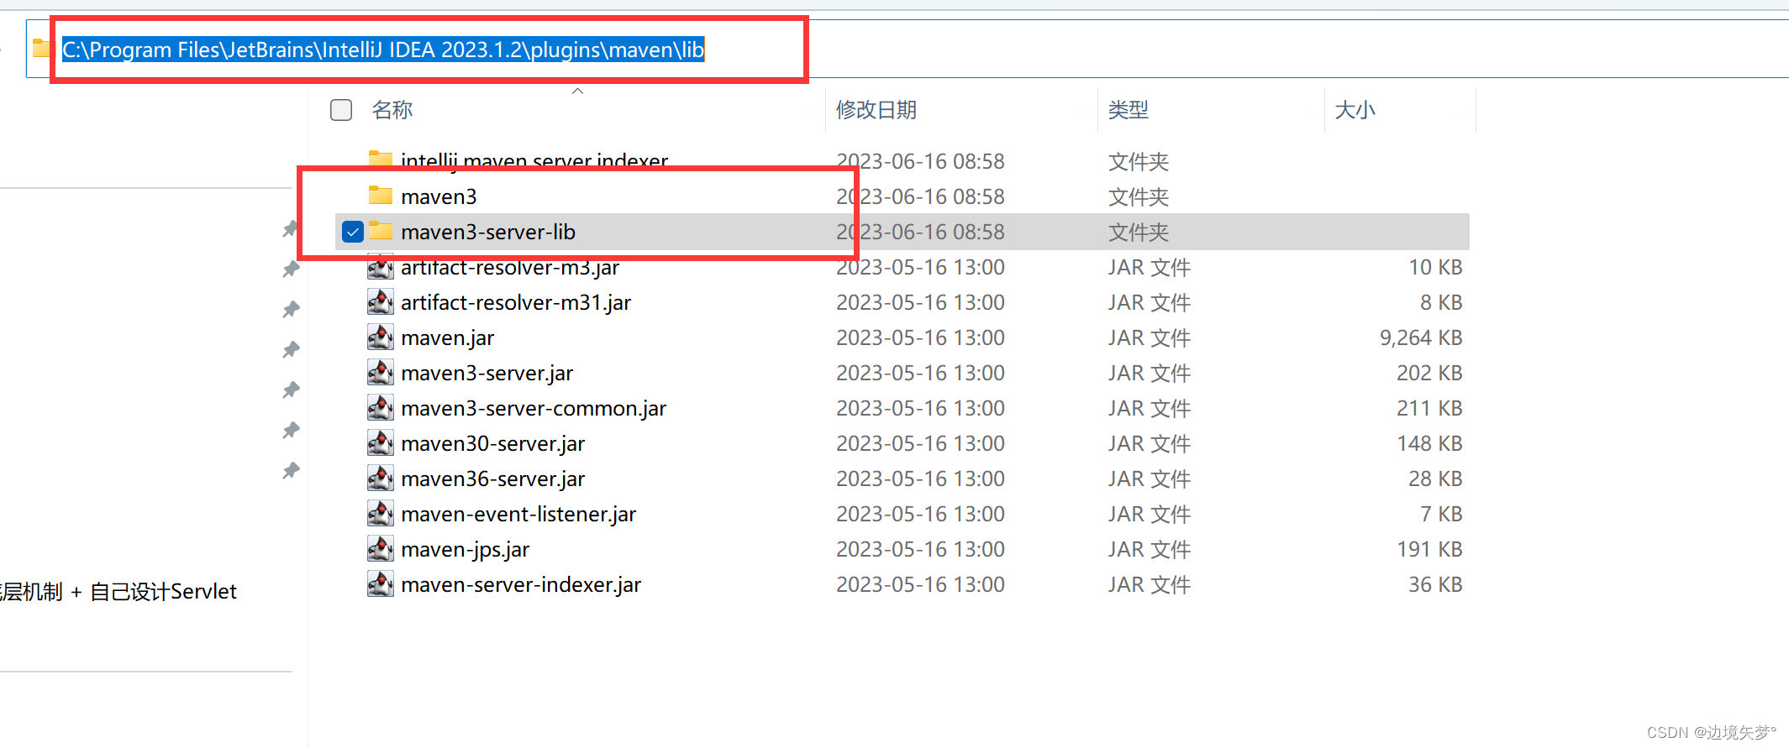
Task: Click the pin icon level with artifact-resolver-m3.jar
Action: [291, 269]
